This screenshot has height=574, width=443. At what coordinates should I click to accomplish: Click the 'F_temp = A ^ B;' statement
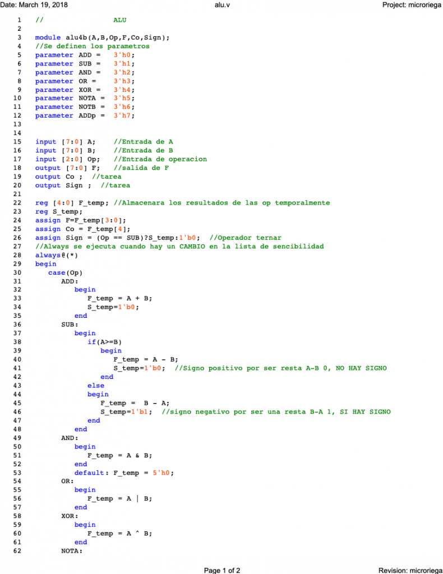click(x=119, y=534)
